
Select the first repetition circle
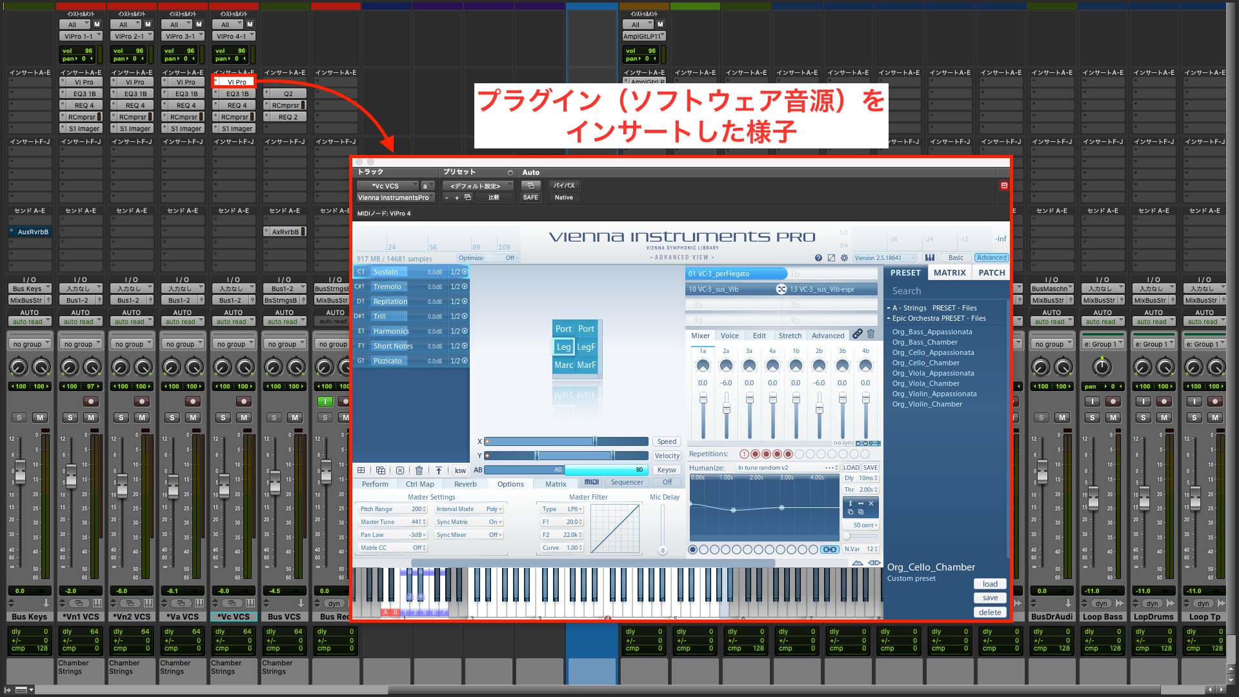tap(744, 454)
